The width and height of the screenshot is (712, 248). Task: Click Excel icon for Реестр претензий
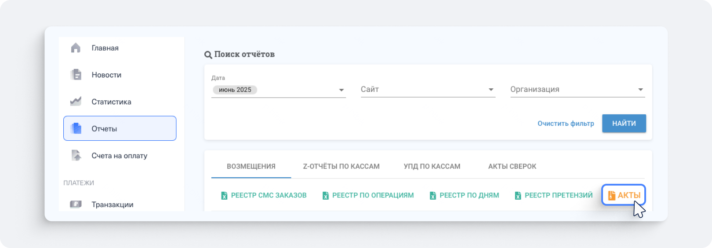coord(518,196)
